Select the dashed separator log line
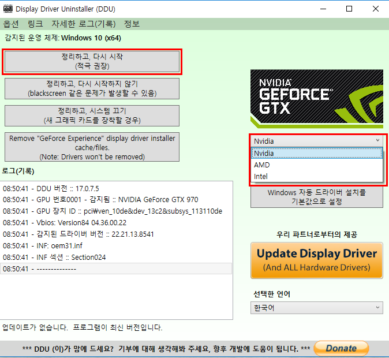The image size is (389, 358). click(x=116, y=269)
